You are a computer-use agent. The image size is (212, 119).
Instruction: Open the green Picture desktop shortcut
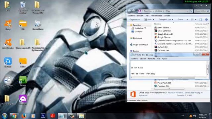[x=23, y=81]
